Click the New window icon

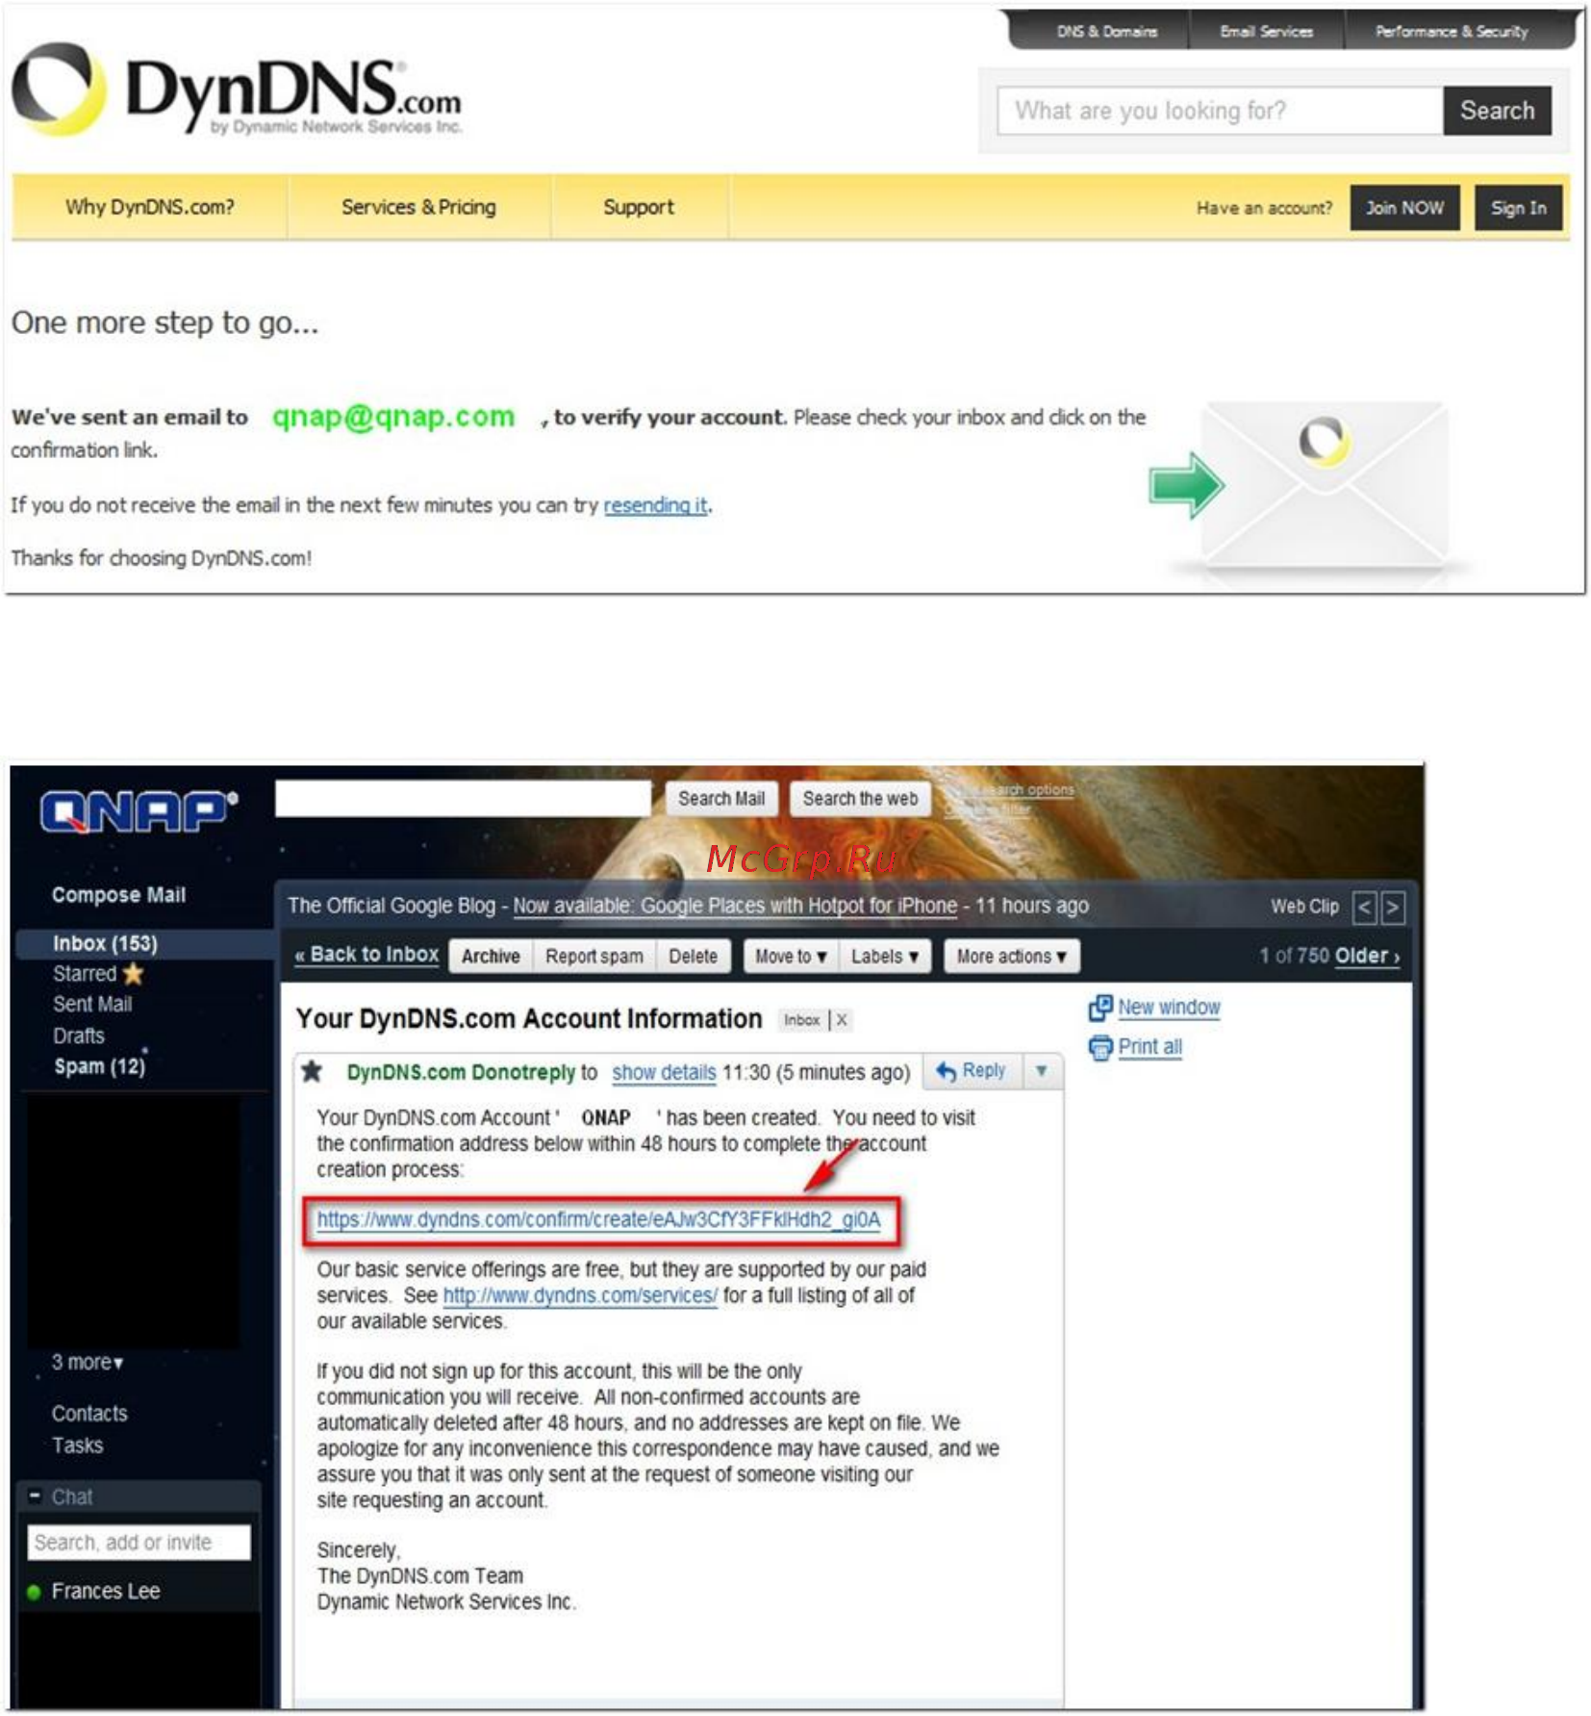(x=1099, y=1008)
